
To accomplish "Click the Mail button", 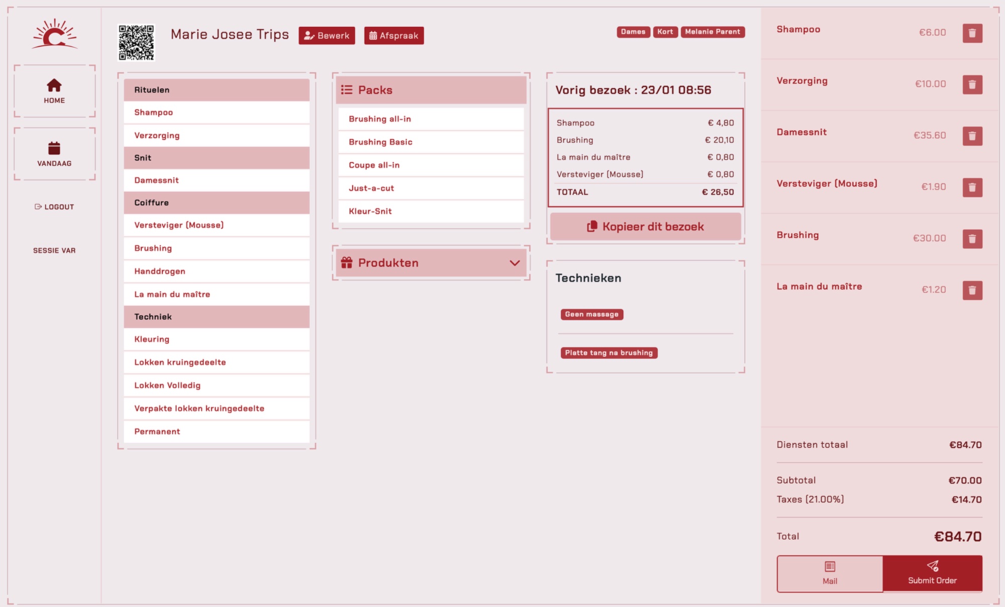I will 830,573.
